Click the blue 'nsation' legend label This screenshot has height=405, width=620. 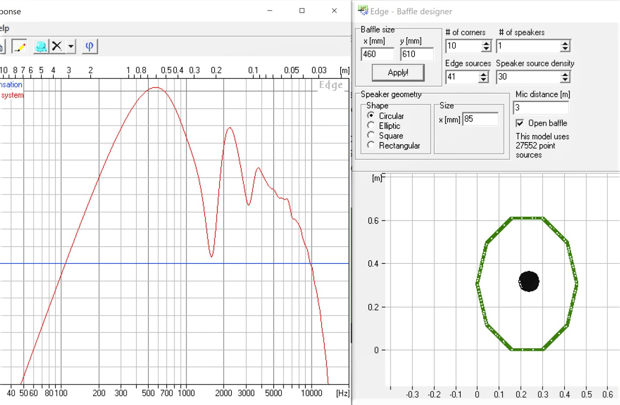tap(11, 84)
